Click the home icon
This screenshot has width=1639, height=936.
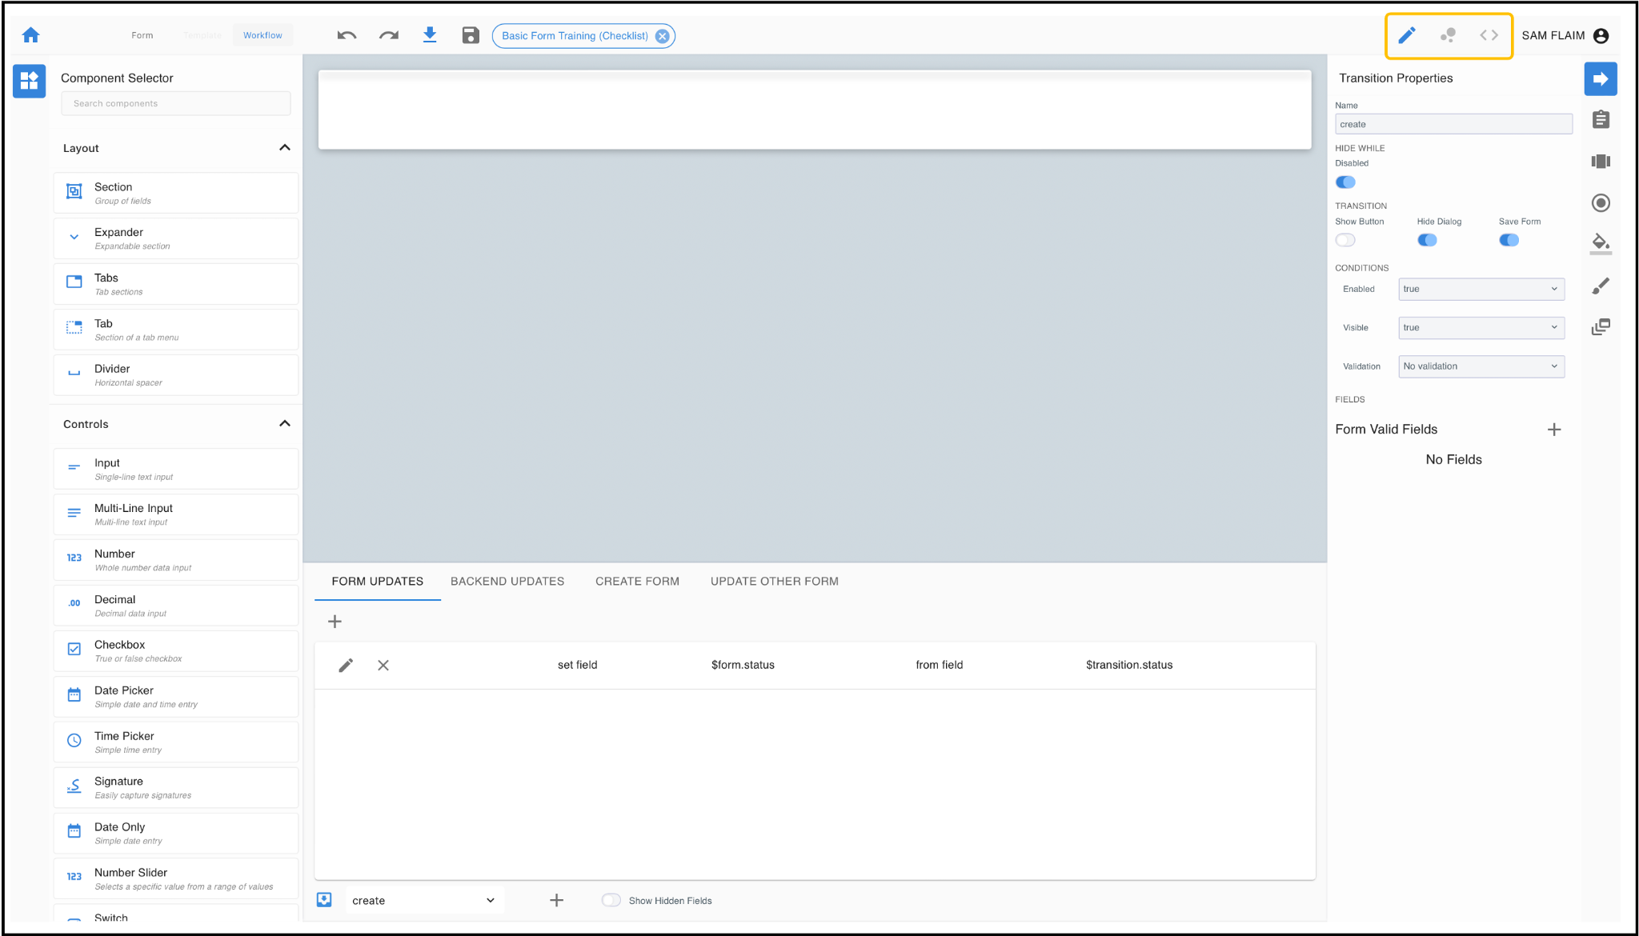pyautogui.click(x=31, y=35)
